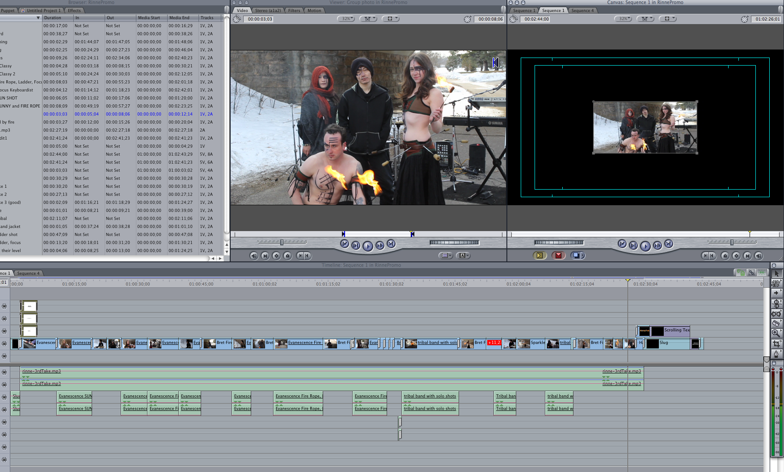The height and width of the screenshot is (472, 784).
Task: Toggle audibility of rinne-3rdTake.mp3 first track
Action: (x=4, y=372)
